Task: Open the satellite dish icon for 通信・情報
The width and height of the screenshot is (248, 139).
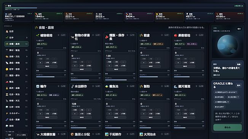Action: click(7, 63)
